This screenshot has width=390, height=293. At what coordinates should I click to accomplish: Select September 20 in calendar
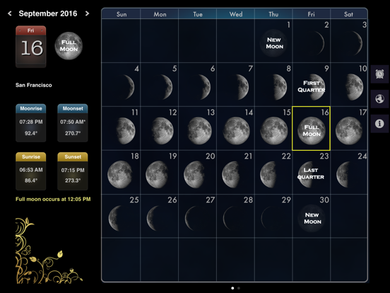[x=198, y=172]
